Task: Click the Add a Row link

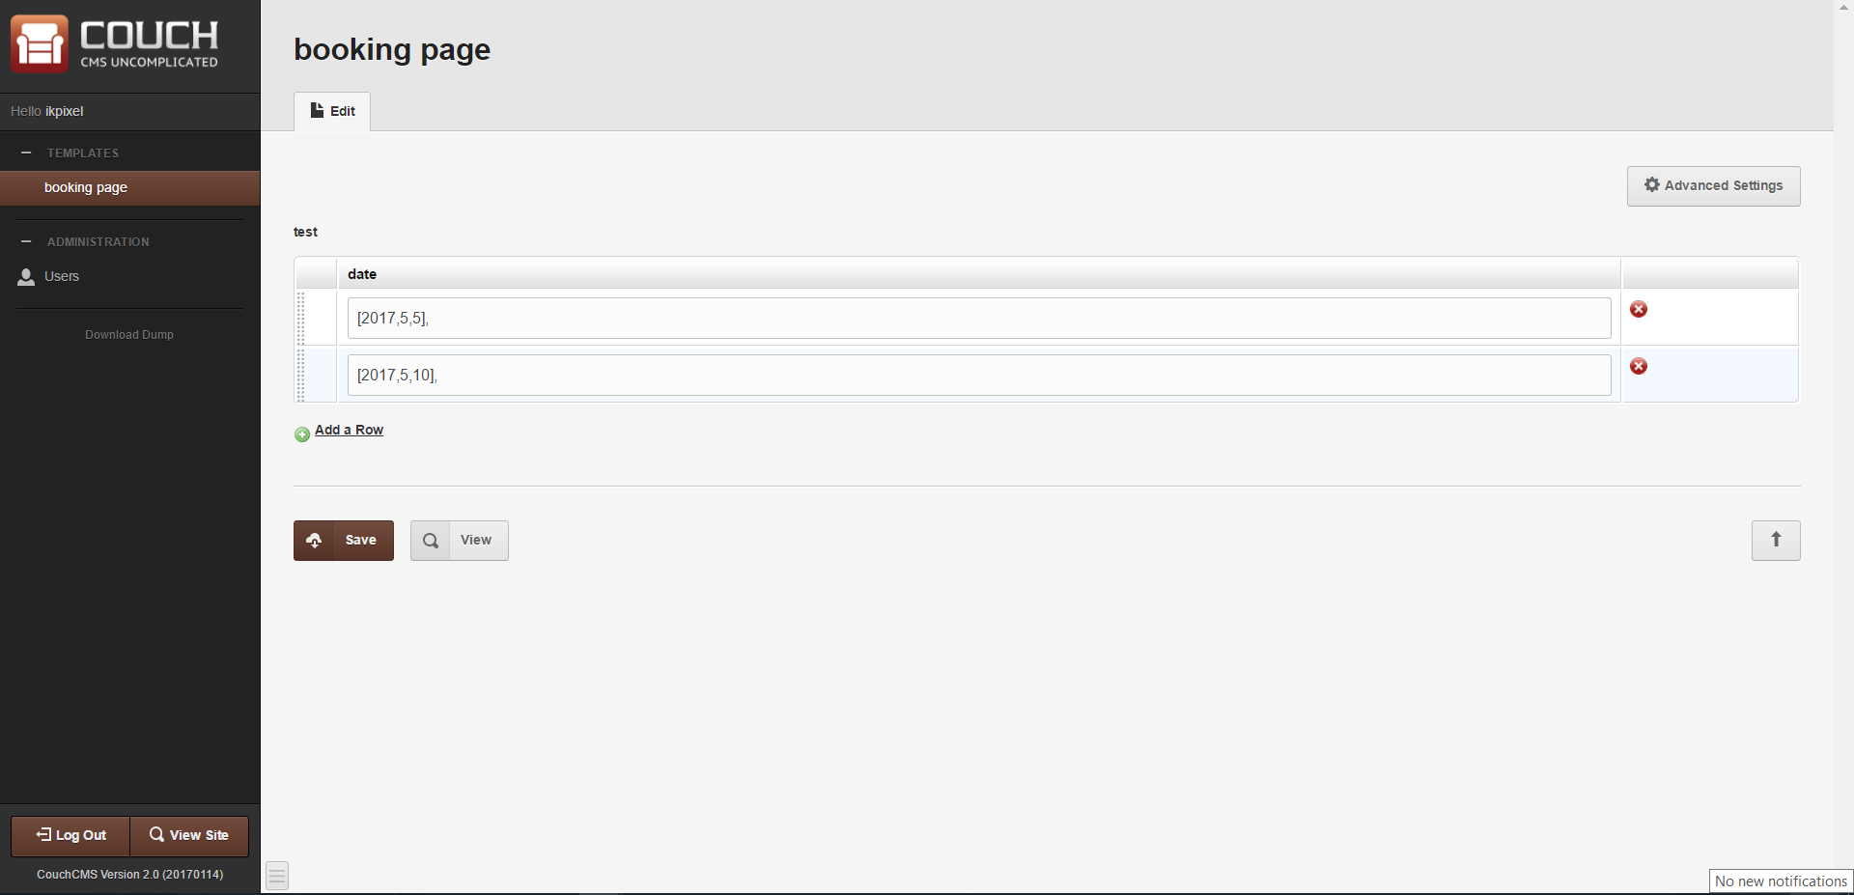Action: (x=349, y=430)
